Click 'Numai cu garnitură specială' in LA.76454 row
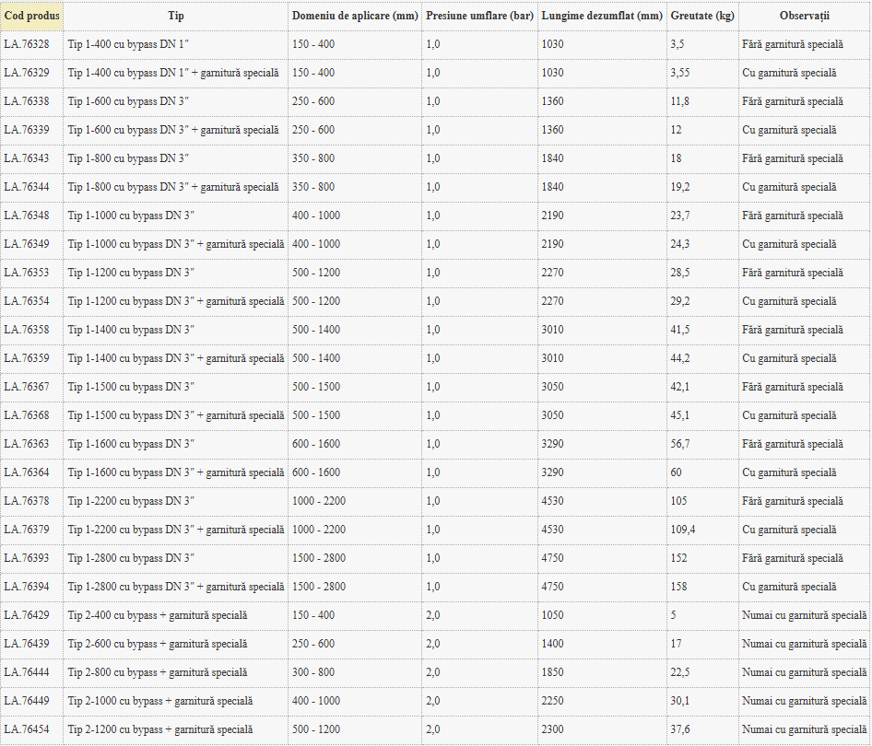This screenshot has height=746, width=872. tap(804, 729)
